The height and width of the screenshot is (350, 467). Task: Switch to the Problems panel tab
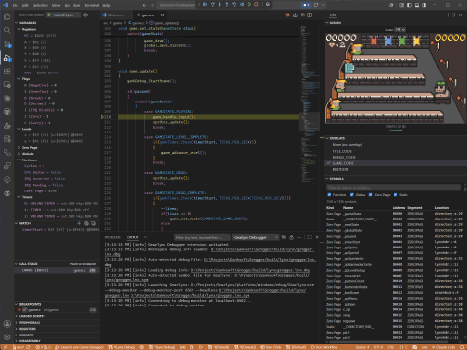click(x=112, y=237)
